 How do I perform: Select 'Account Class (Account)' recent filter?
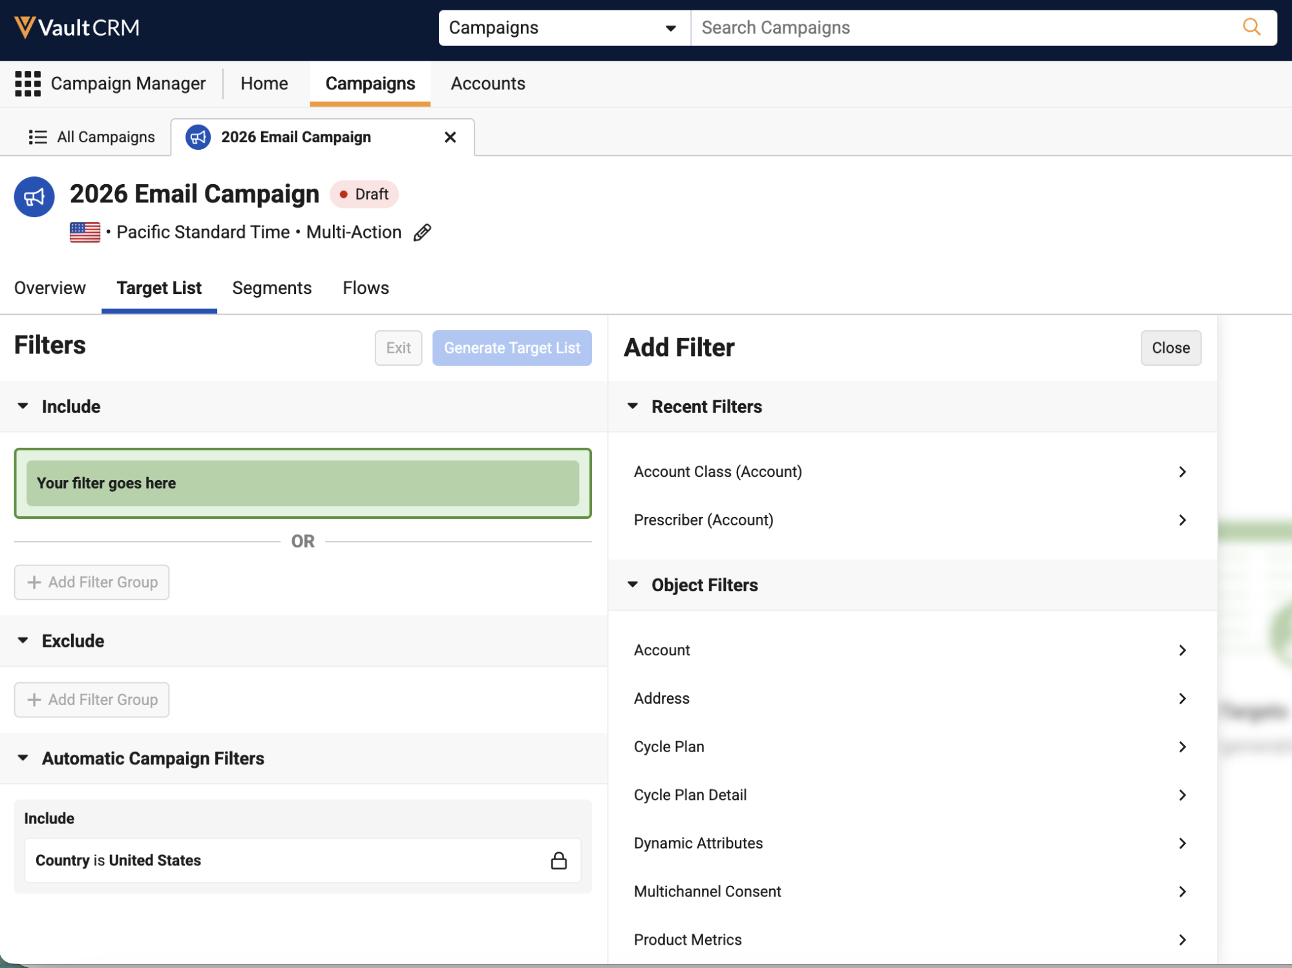point(717,472)
